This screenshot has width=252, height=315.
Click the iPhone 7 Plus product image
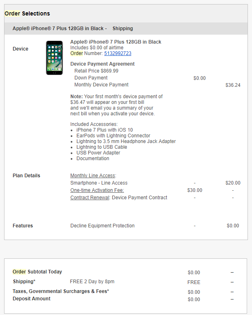(54, 57)
